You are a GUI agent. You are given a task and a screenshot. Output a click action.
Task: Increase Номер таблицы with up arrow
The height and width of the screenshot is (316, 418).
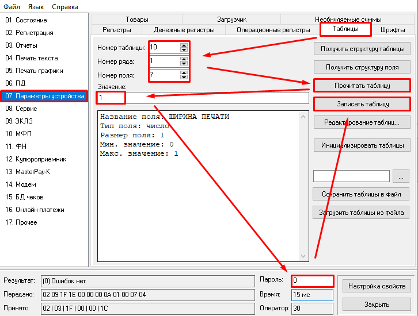point(184,44)
